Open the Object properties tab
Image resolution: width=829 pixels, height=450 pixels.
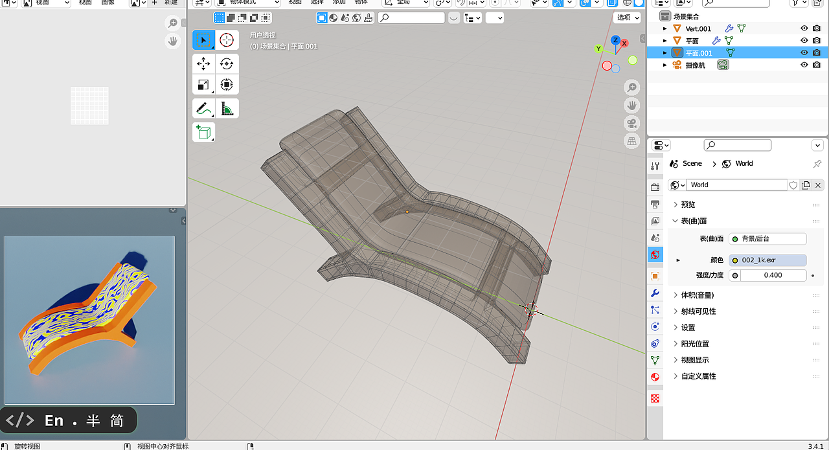tap(655, 276)
